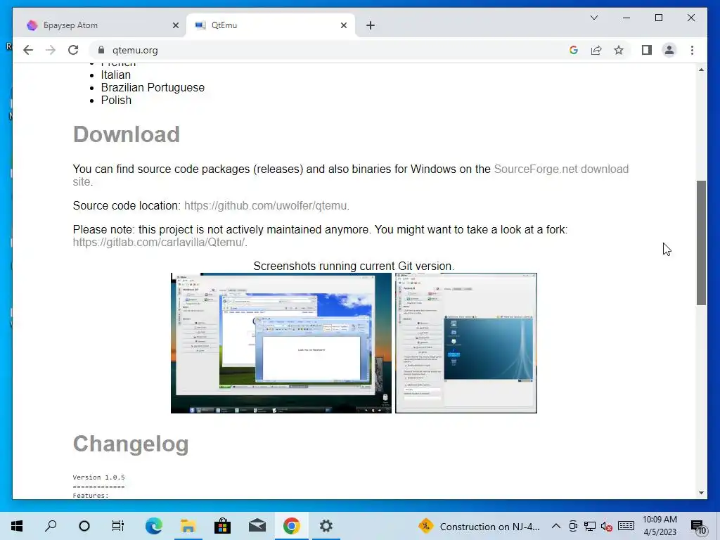Open clock showing 10:09 AM
The width and height of the screenshot is (720, 540).
point(660,526)
